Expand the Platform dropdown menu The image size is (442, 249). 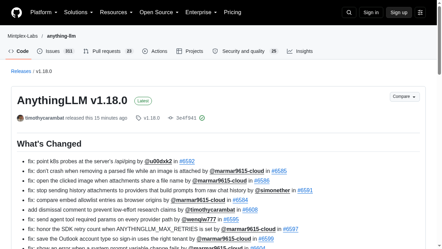pyautogui.click(x=44, y=12)
